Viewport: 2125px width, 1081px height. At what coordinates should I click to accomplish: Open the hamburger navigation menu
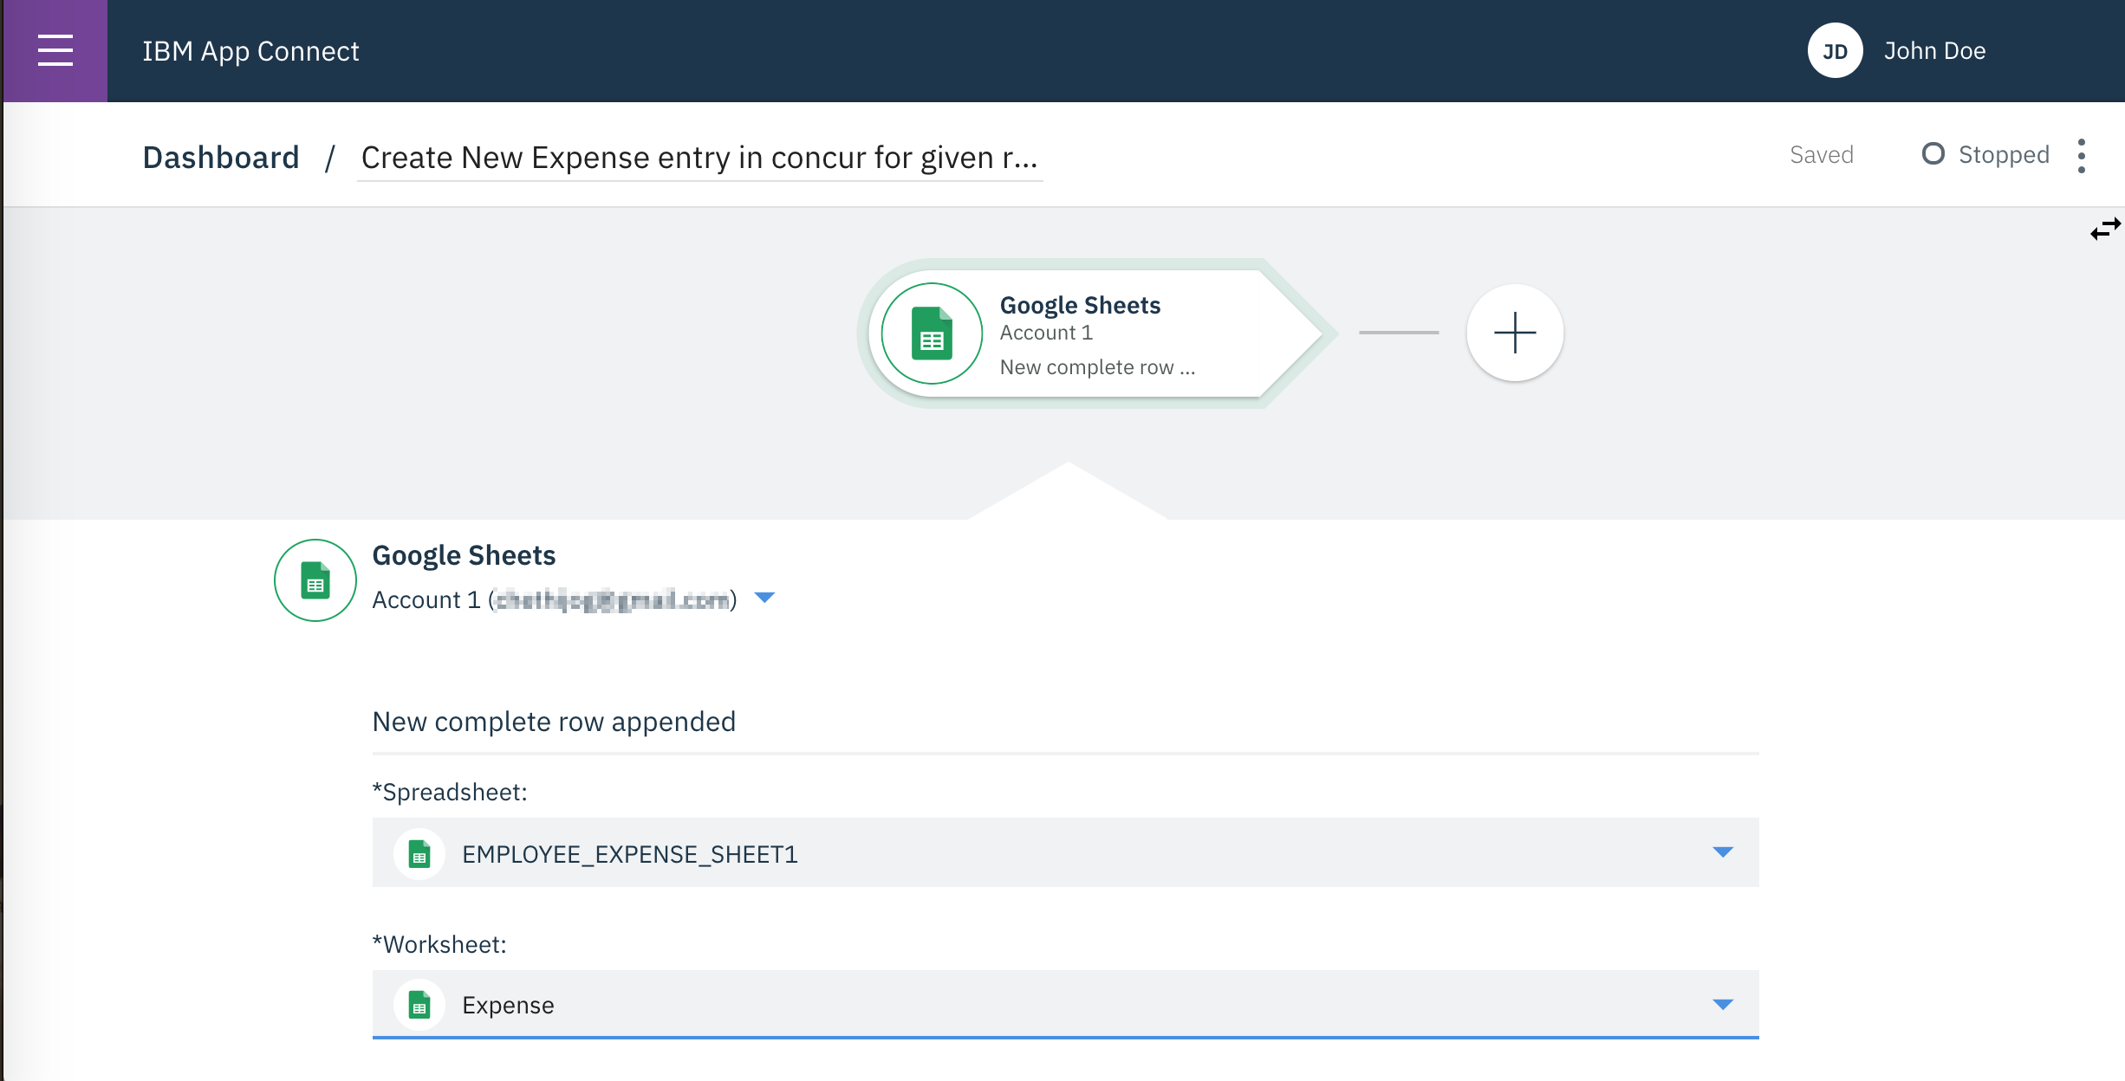55,50
